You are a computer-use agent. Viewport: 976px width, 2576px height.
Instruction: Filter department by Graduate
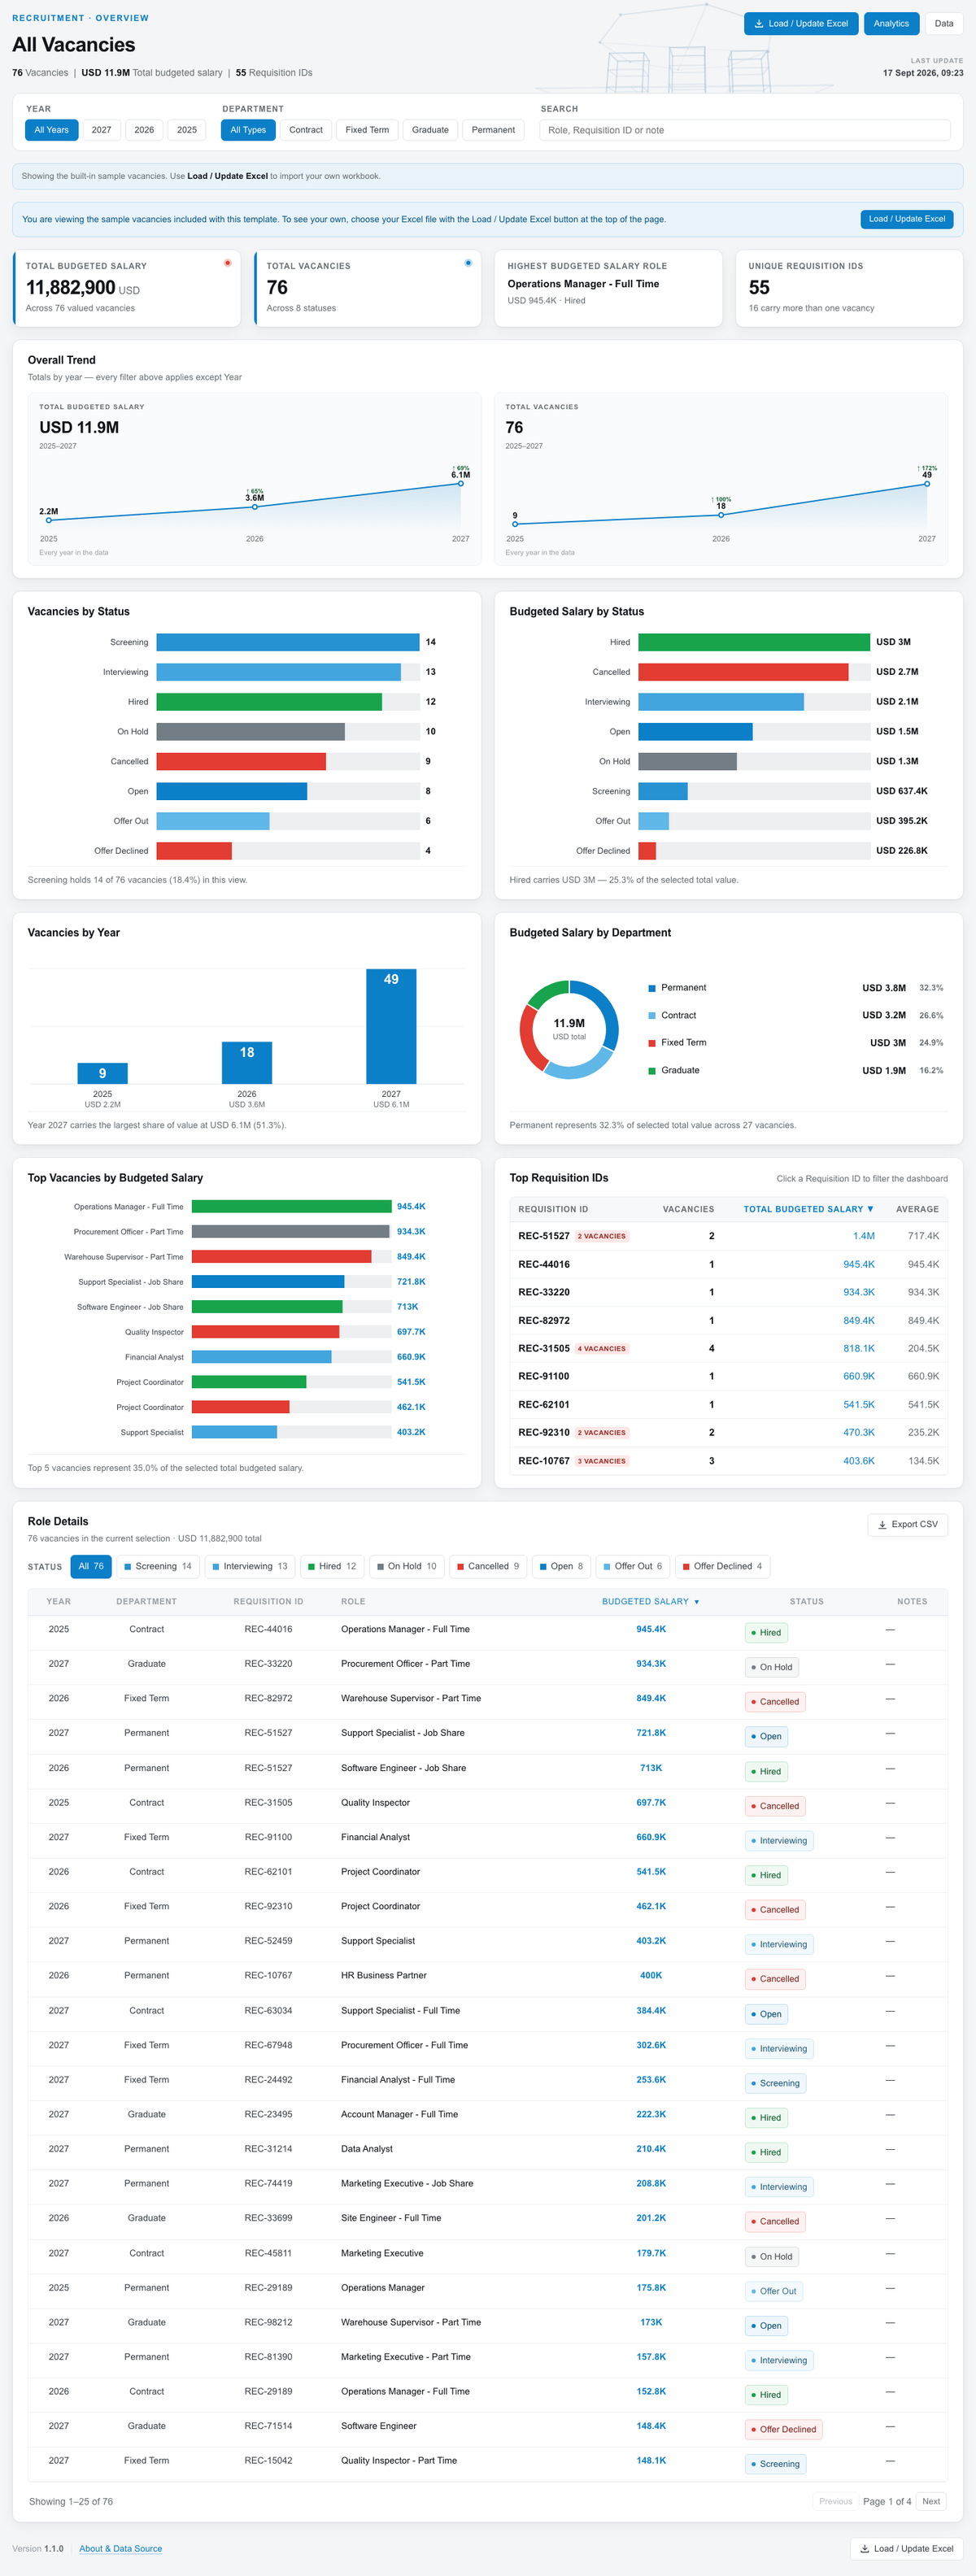click(x=430, y=130)
